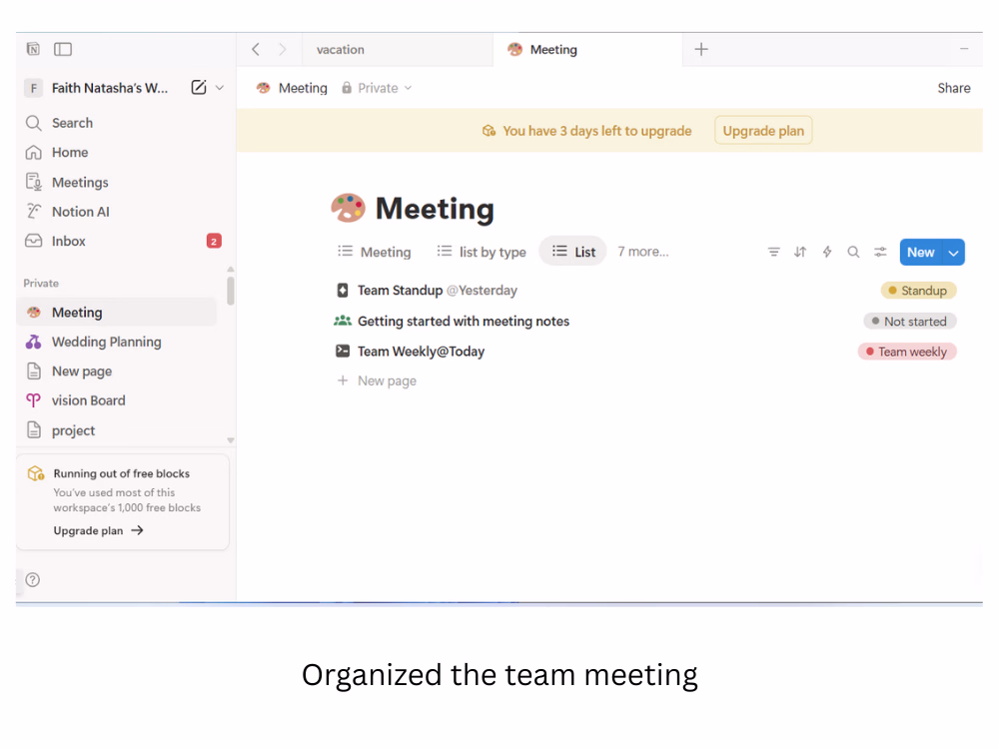Add a New page to the list

(x=377, y=380)
